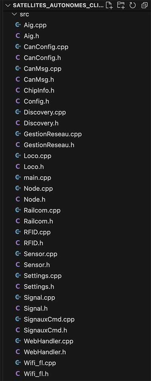This screenshot has width=151, height=381.
Task: Collapse all folders in explorer
Action: (145, 5)
